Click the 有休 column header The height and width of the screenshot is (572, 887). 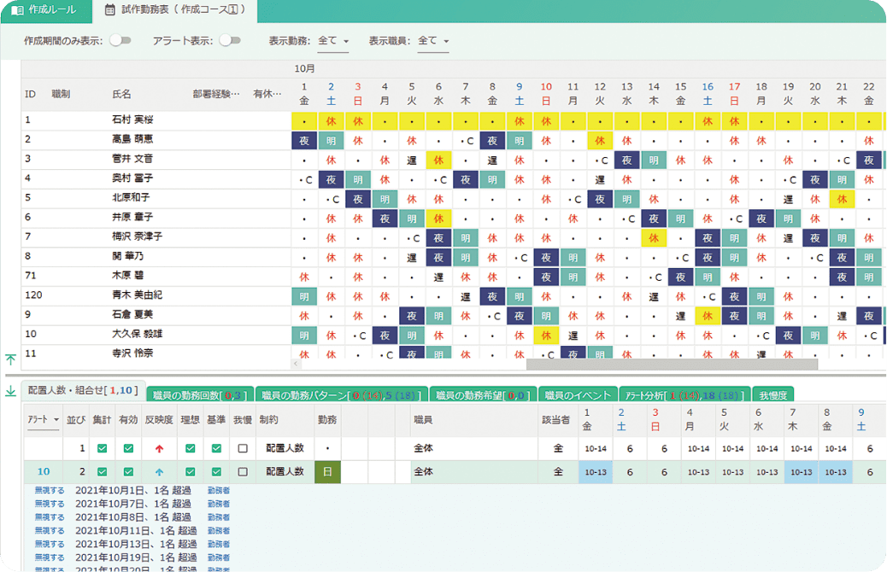[267, 94]
